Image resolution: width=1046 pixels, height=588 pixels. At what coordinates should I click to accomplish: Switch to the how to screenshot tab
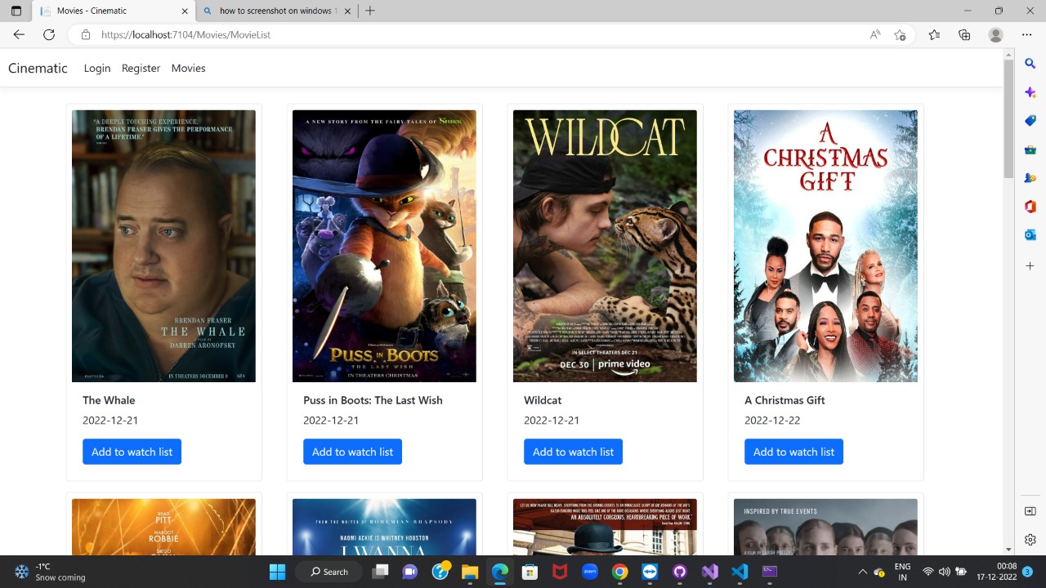point(278,11)
